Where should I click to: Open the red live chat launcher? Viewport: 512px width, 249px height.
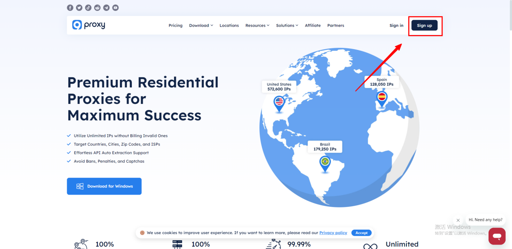click(497, 236)
